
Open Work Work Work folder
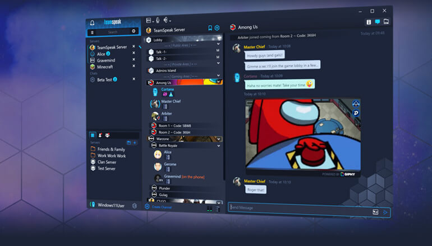(111, 155)
